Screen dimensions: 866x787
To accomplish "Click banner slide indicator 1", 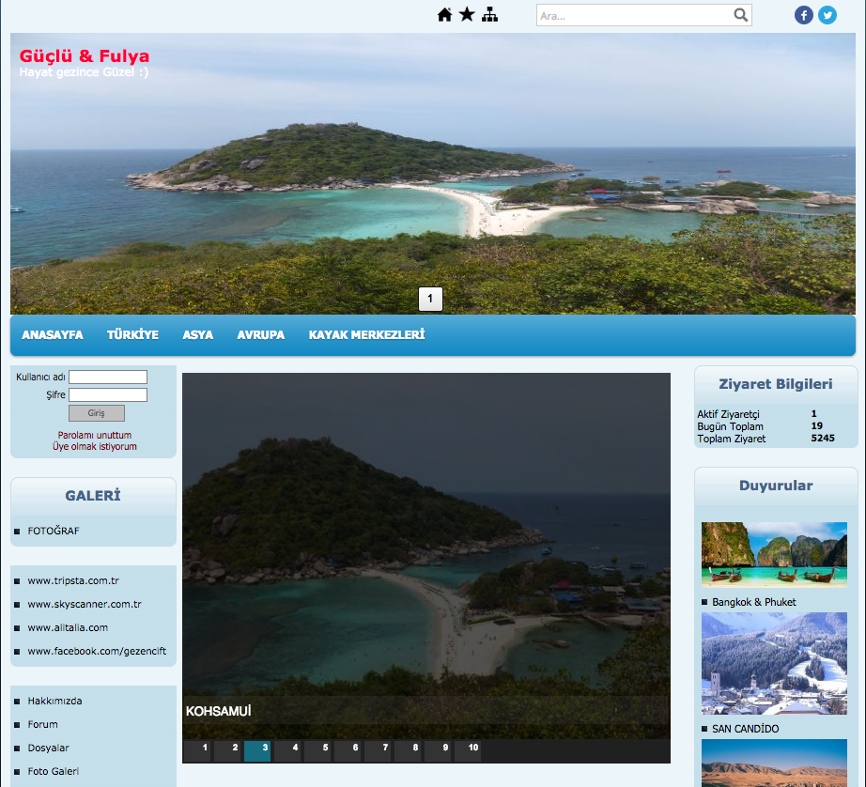I will (430, 299).
